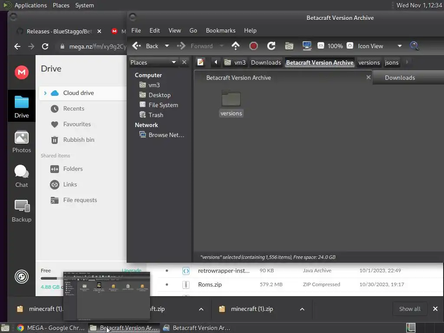Viewport: 444px width, 333px height.
Task: Open Chat section in MEGA
Action: pyautogui.click(x=22, y=176)
